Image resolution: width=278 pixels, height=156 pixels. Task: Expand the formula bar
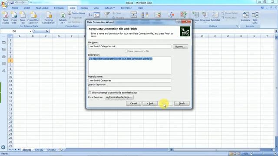click(x=276, y=31)
